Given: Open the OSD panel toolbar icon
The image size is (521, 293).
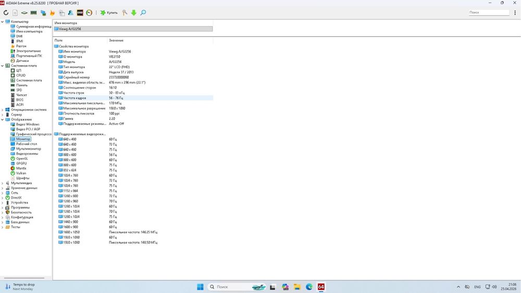Looking at the screenshot, I should (80, 12).
